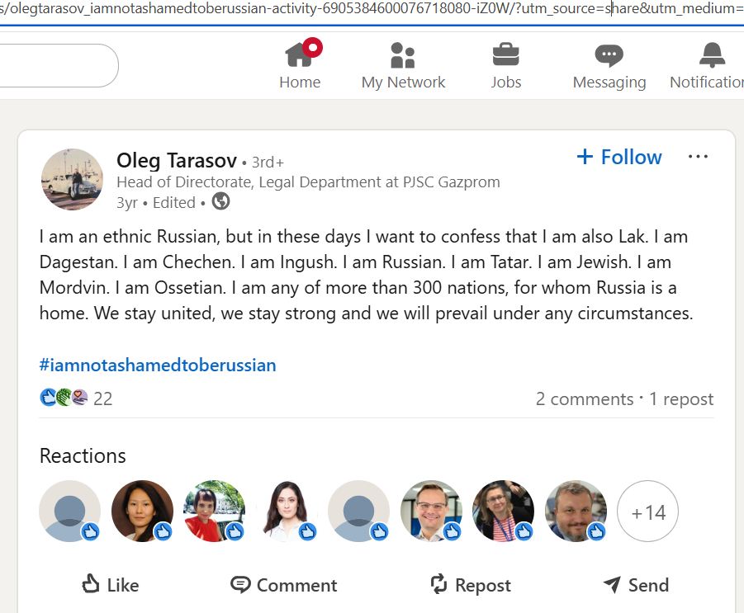This screenshot has width=744, height=613.
Task: Open the Jobs section
Action: pyautogui.click(x=505, y=66)
